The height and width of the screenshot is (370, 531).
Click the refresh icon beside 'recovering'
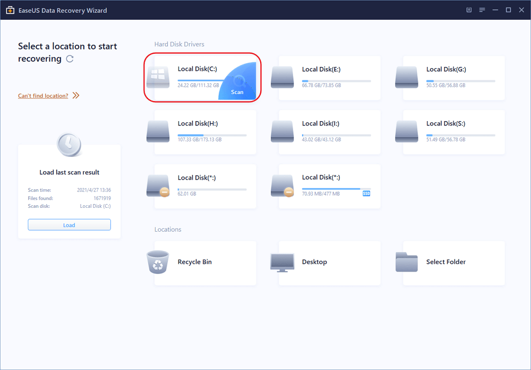[x=70, y=59]
